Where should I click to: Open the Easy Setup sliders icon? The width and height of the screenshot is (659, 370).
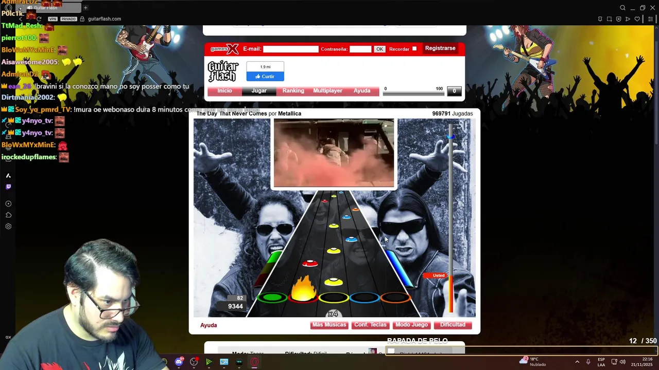(x=650, y=19)
